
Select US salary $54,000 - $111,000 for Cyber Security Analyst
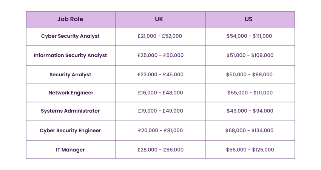(249, 36)
